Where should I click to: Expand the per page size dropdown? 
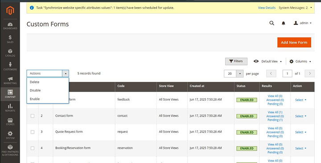click(240, 73)
